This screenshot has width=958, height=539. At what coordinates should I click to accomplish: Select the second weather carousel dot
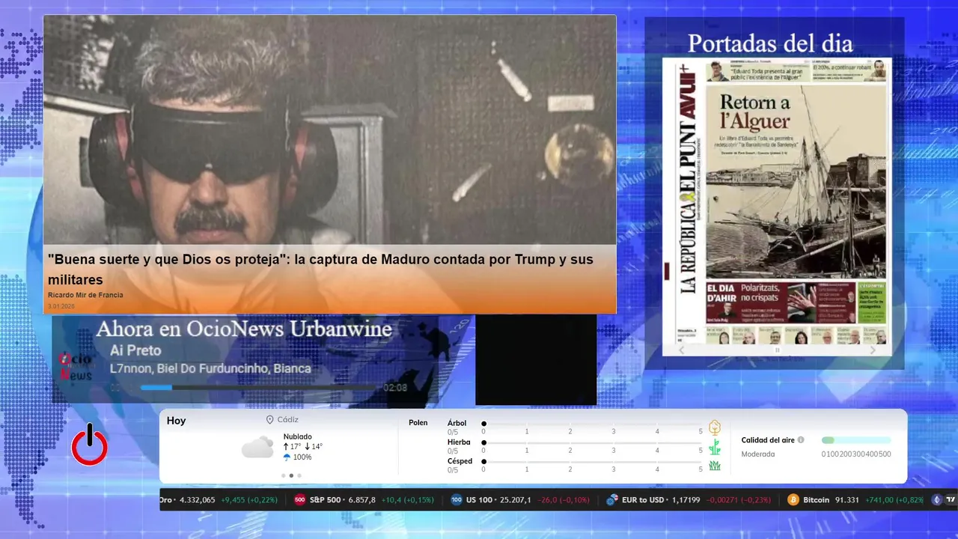(291, 475)
